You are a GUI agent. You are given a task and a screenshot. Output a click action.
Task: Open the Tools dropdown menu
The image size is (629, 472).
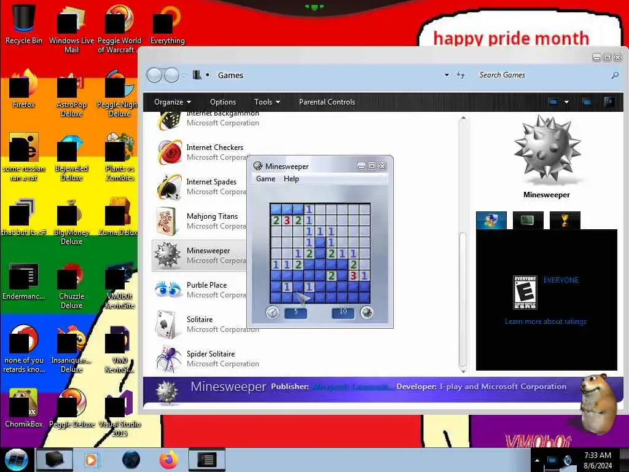(267, 102)
